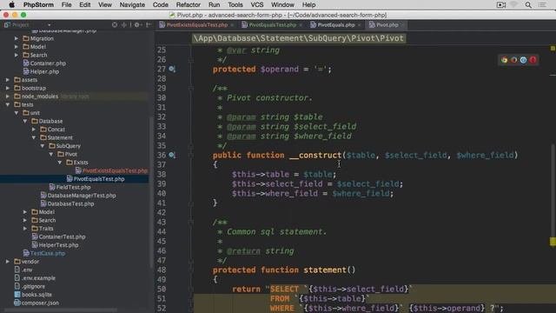Expand the node_modules folder
This screenshot has height=313, width=556.
pyautogui.click(x=8, y=97)
